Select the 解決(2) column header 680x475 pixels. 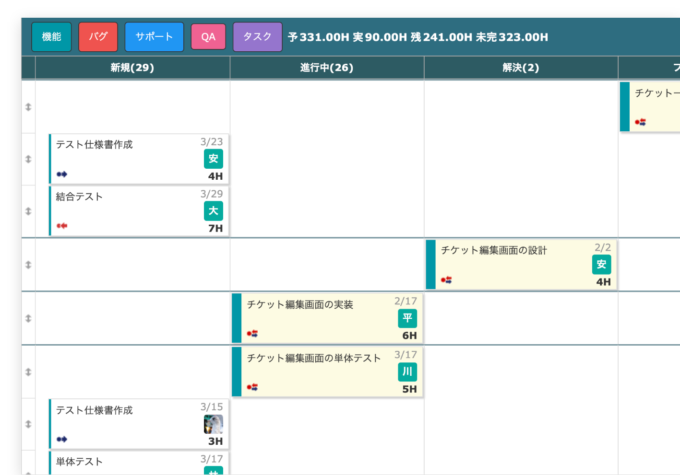tap(521, 68)
